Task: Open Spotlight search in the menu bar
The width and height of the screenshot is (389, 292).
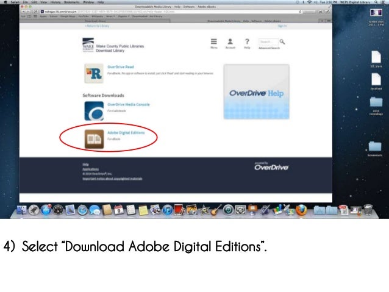Action: [376, 2]
